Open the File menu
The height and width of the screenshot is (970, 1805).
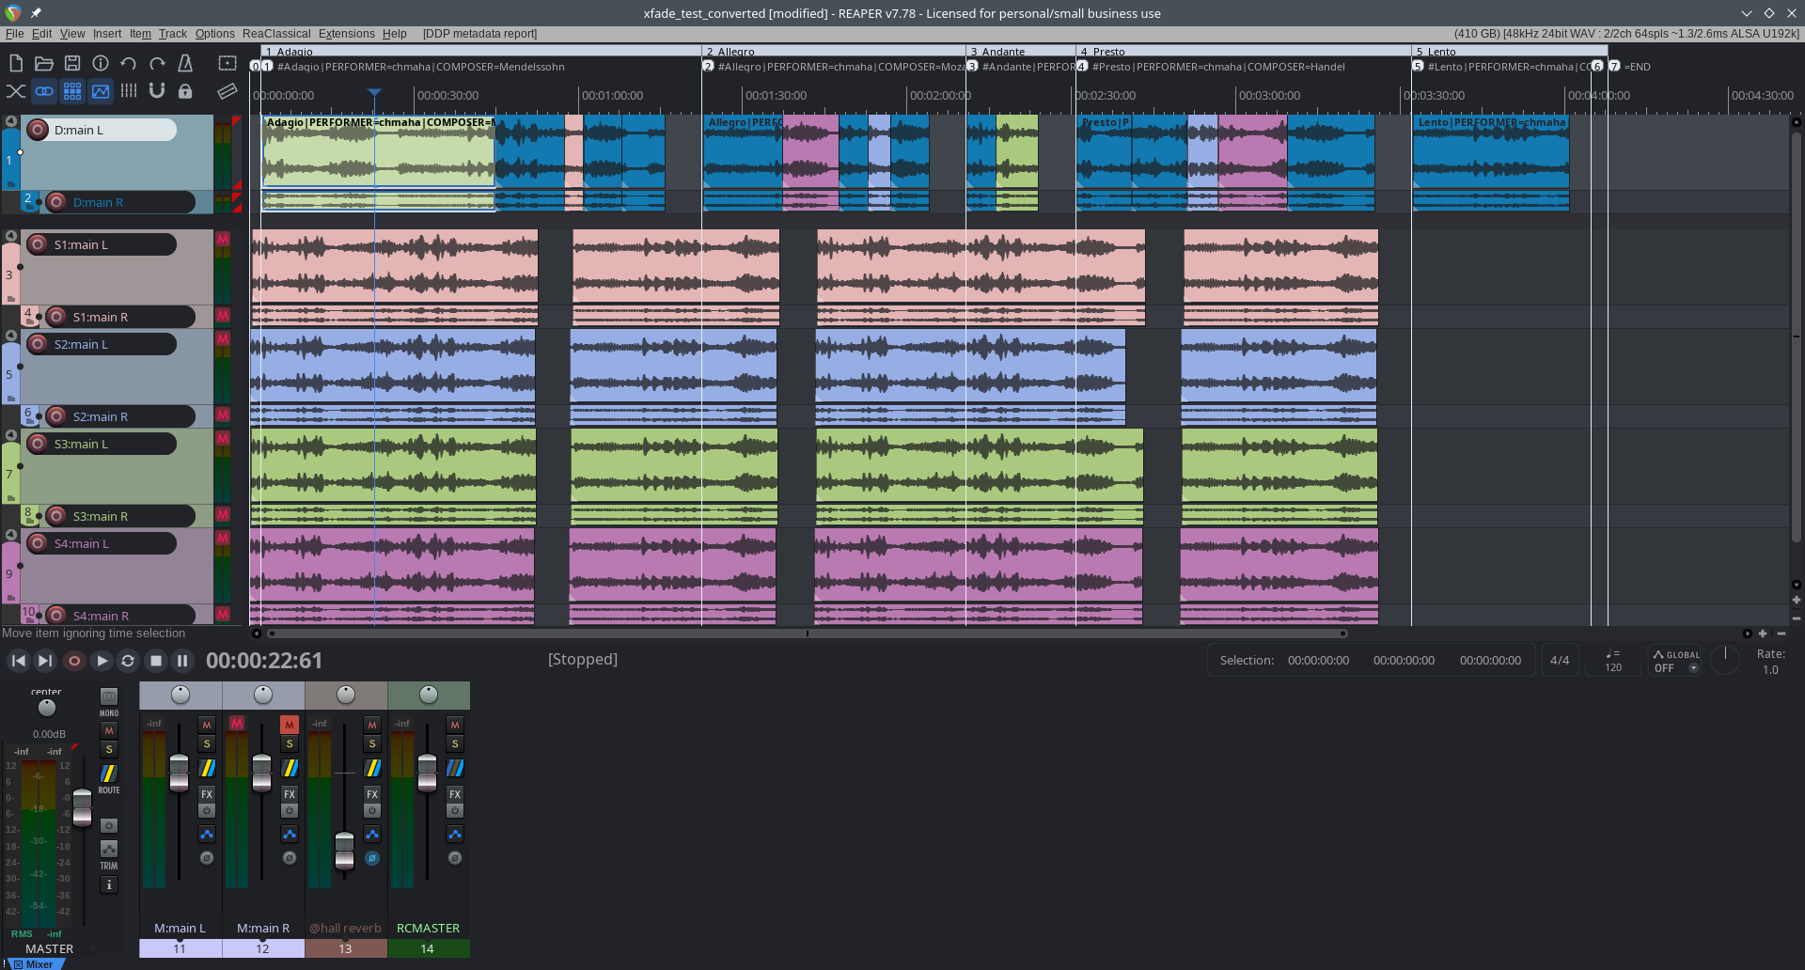coord(14,34)
